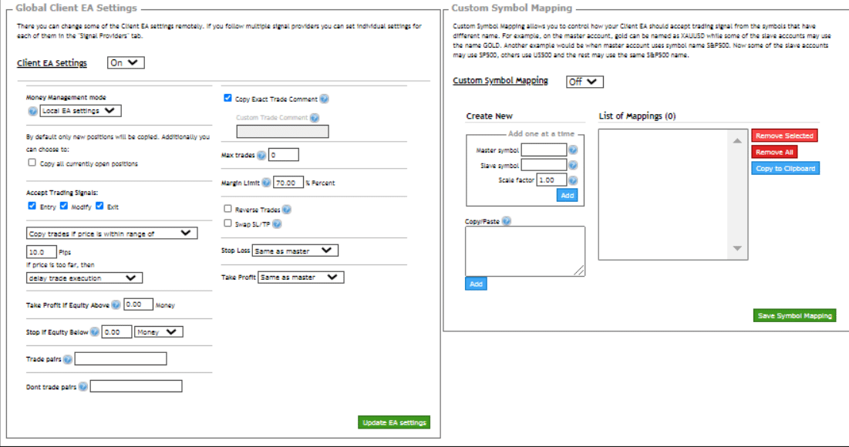This screenshot has width=849, height=447.
Task: Open help icon beside Money Management mode dropdown
Action: [32, 111]
